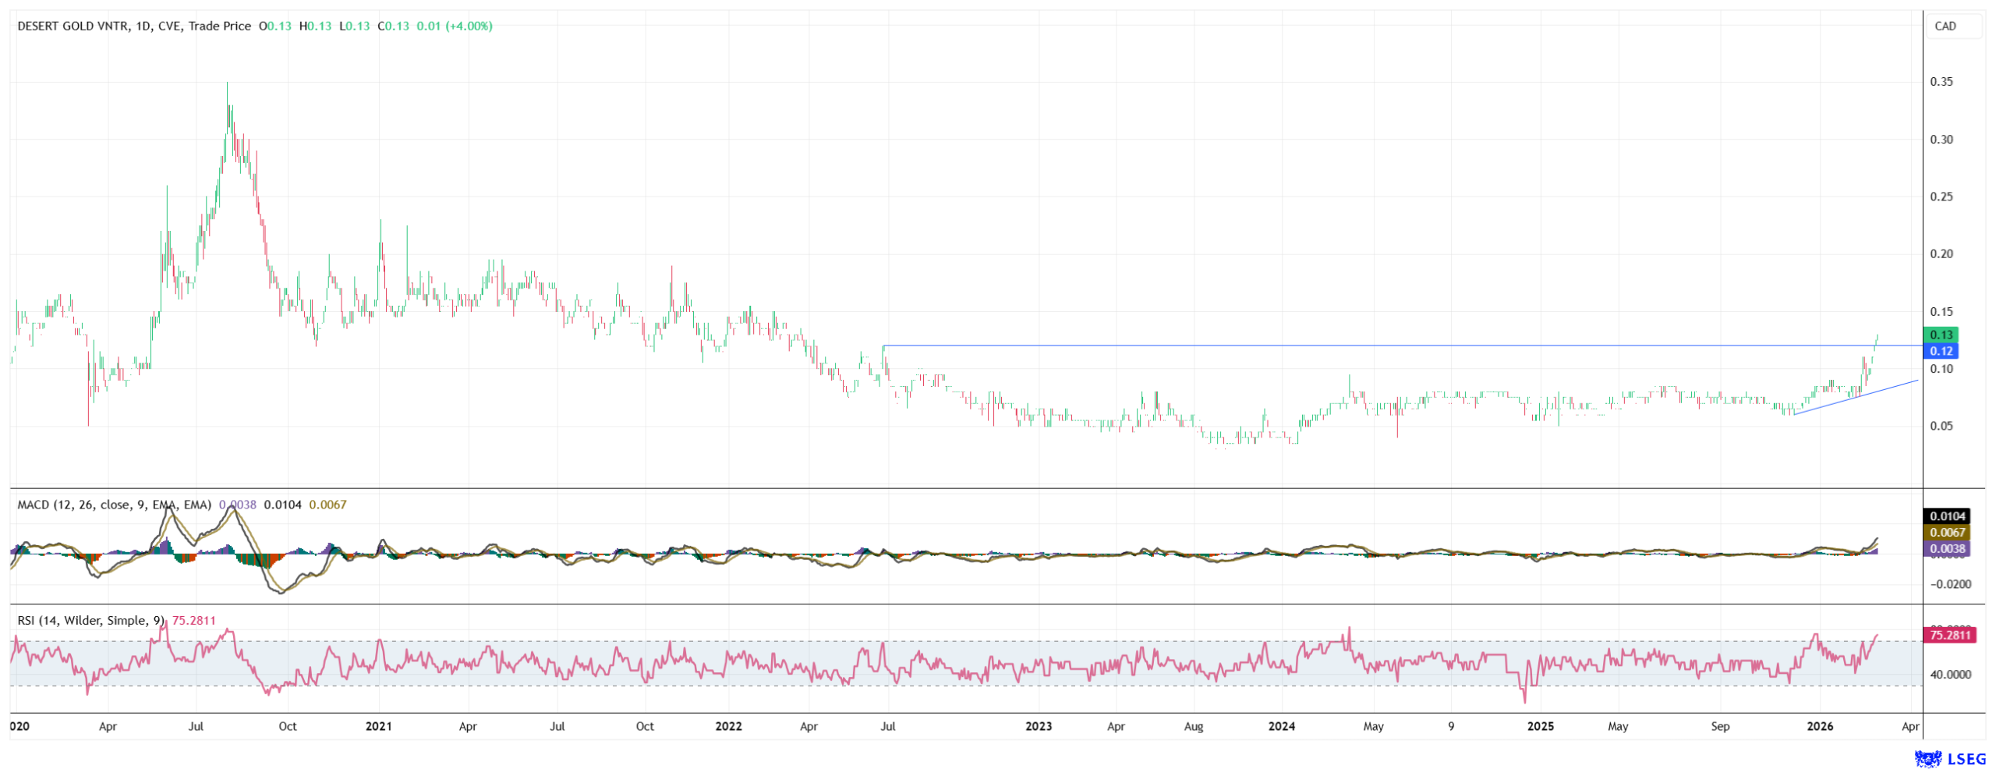Select the green 0.13 last price tag
Viewport: 1996px width, 769px height.
tap(1941, 335)
